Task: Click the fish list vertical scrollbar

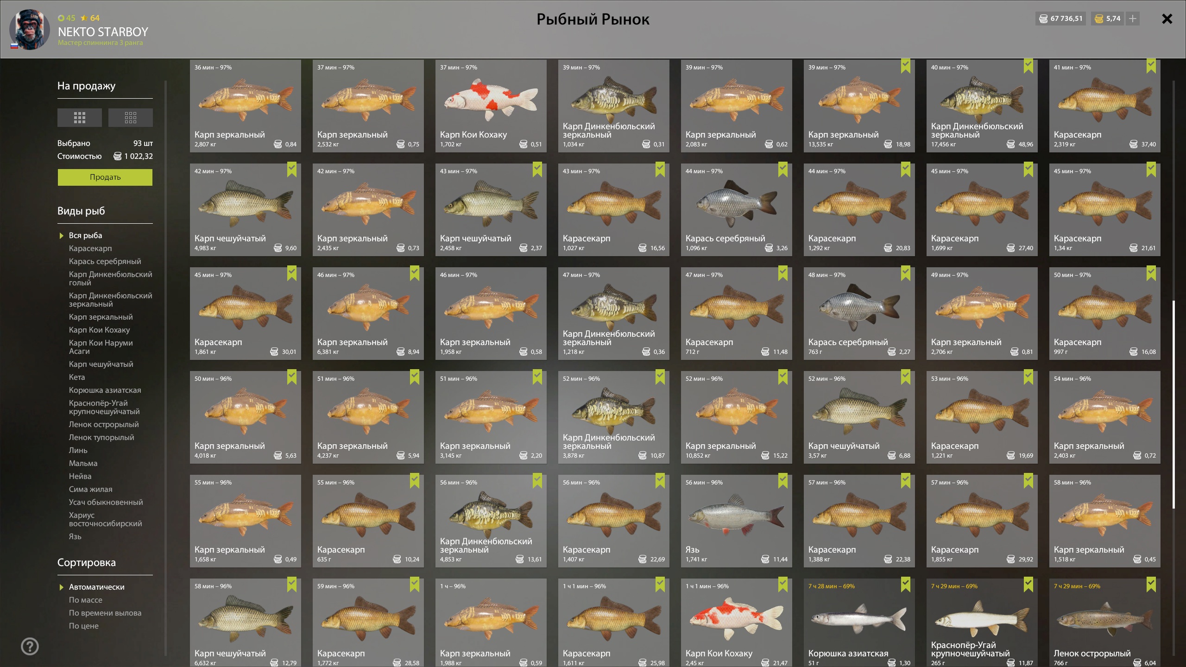Action: pos(1173,404)
